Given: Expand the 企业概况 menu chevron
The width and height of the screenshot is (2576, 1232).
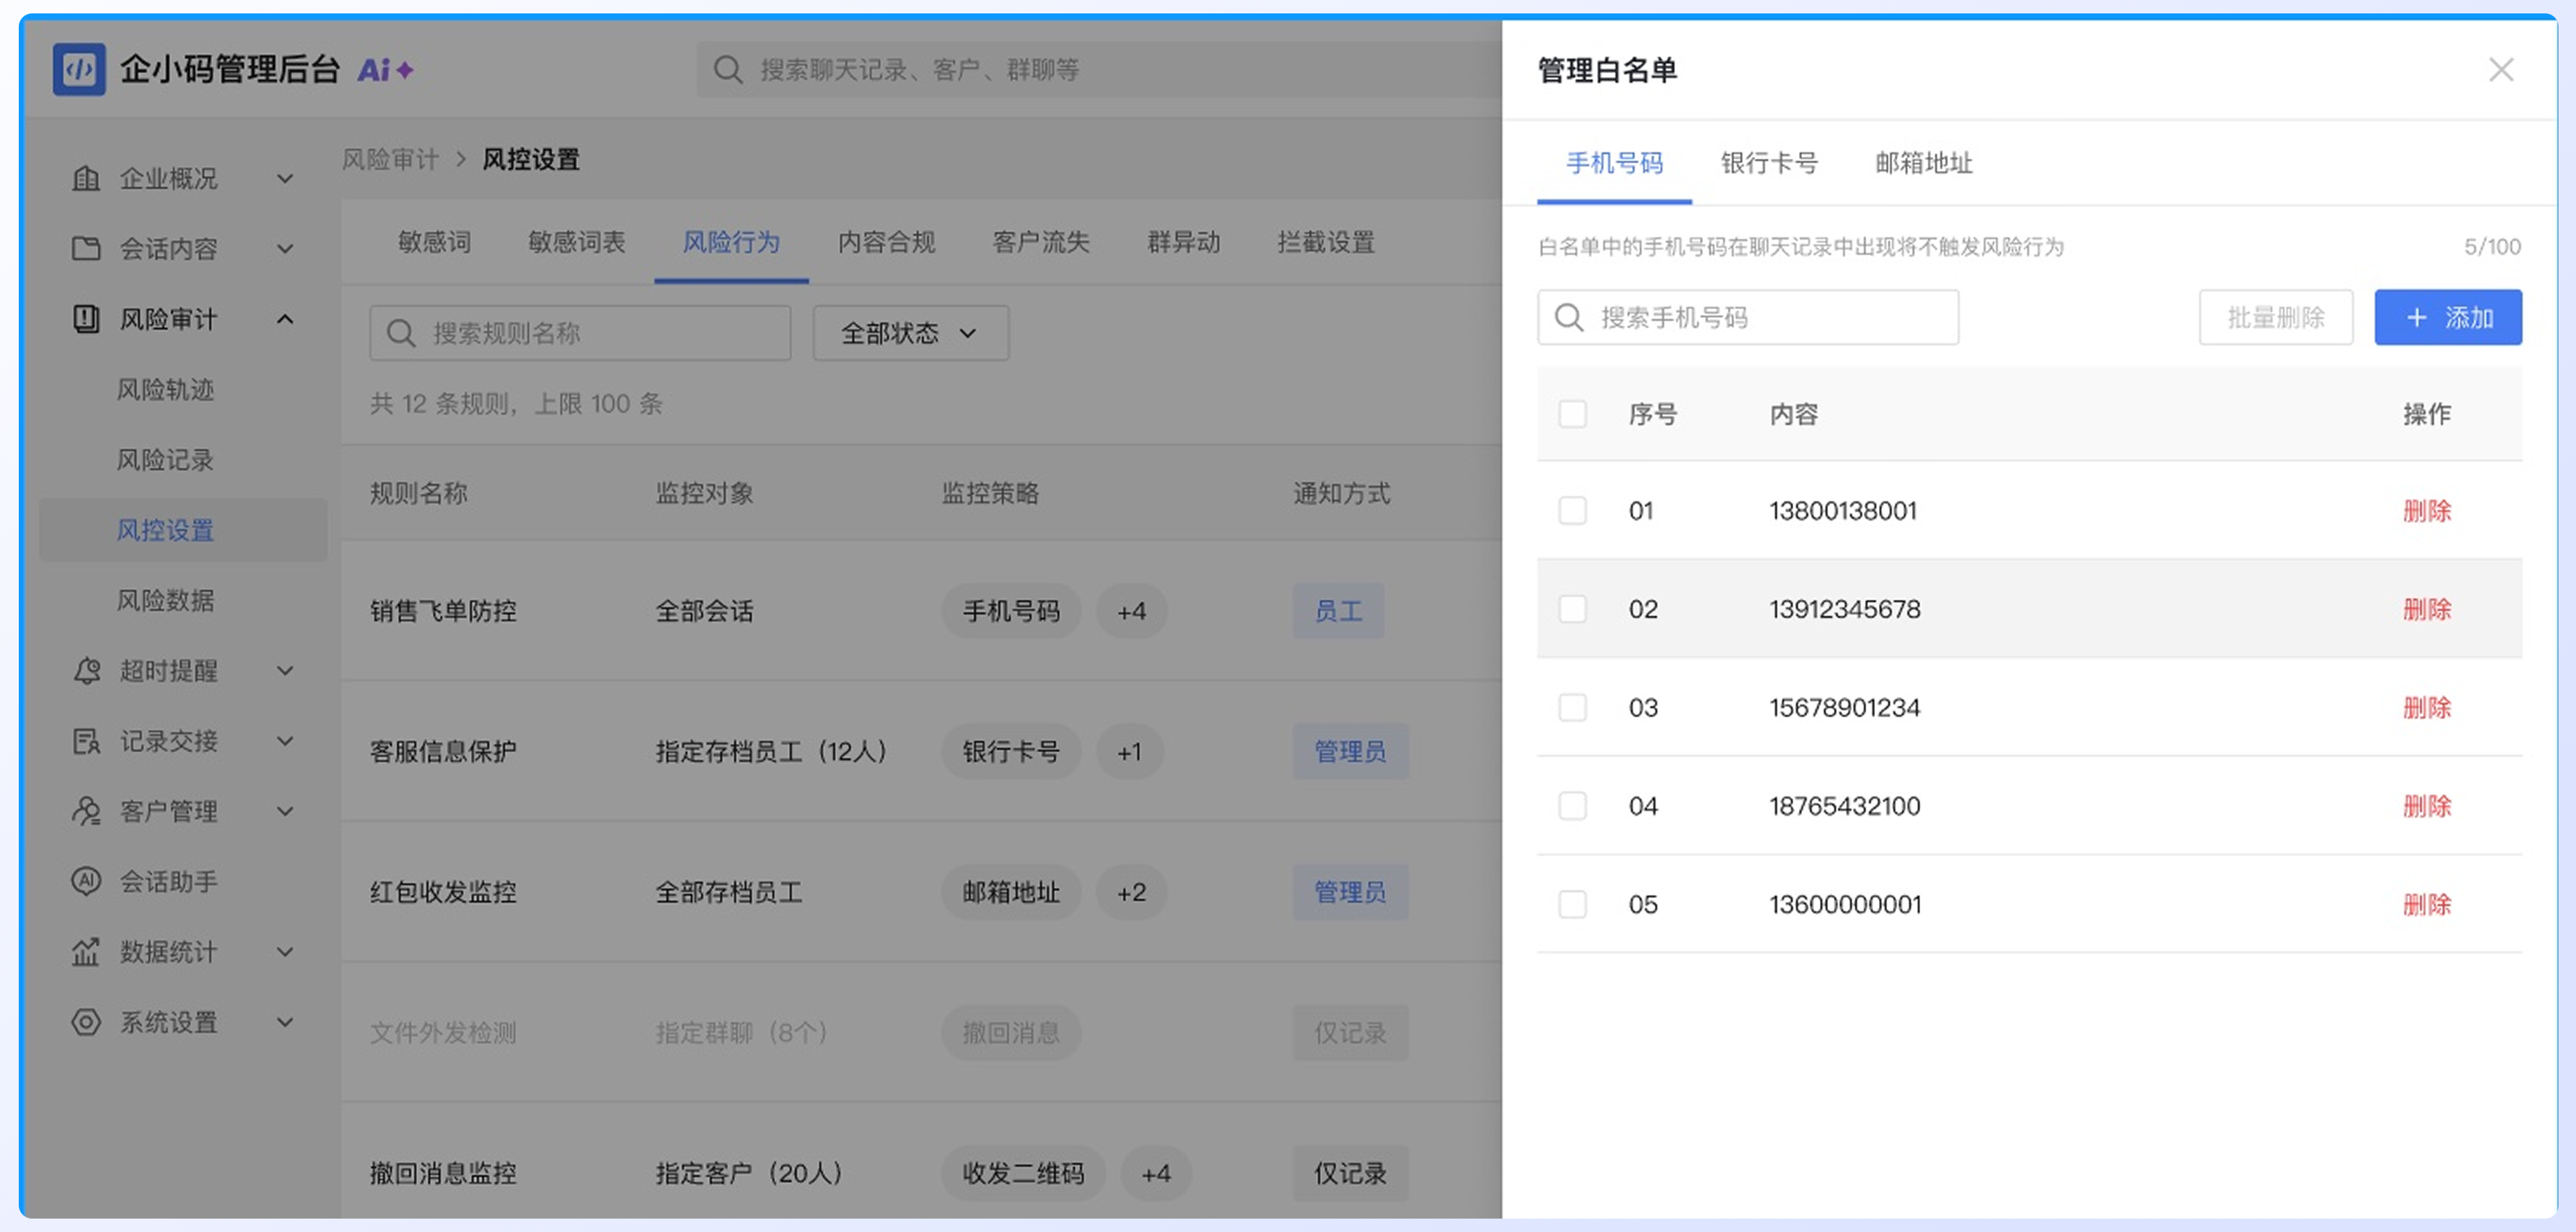Looking at the screenshot, I should (285, 179).
